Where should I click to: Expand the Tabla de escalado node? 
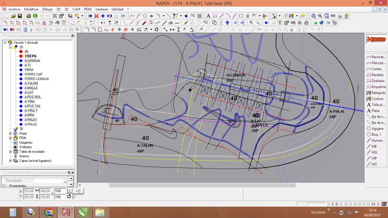tap(10, 152)
